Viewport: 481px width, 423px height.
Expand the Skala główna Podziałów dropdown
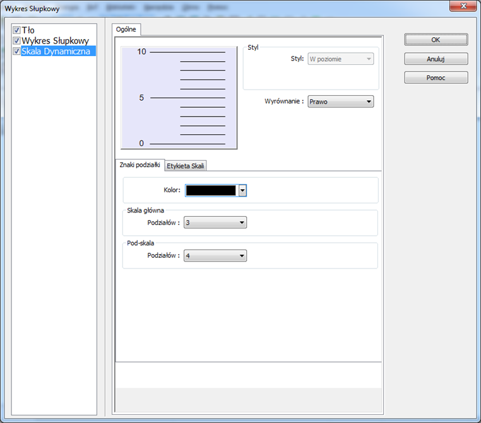click(x=215, y=223)
